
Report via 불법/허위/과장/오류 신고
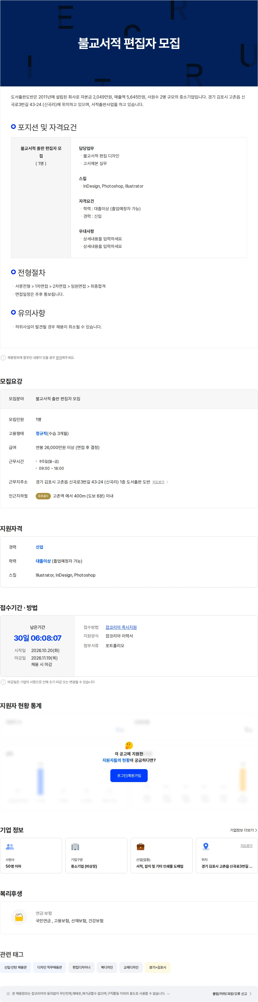click(x=232, y=993)
